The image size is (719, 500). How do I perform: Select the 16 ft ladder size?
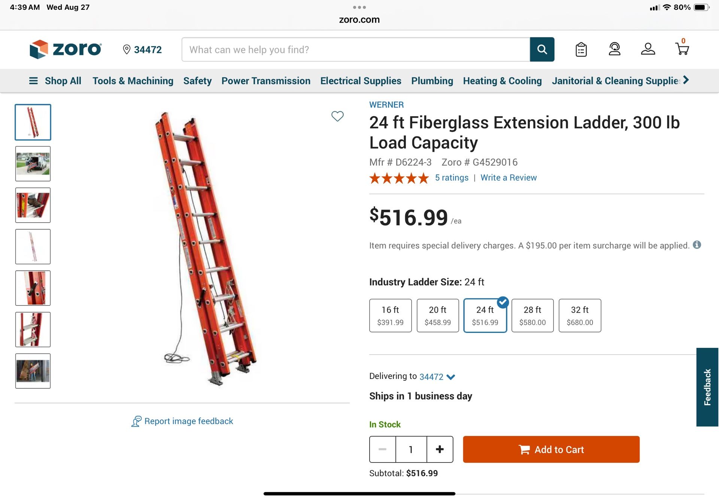click(x=390, y=315)
